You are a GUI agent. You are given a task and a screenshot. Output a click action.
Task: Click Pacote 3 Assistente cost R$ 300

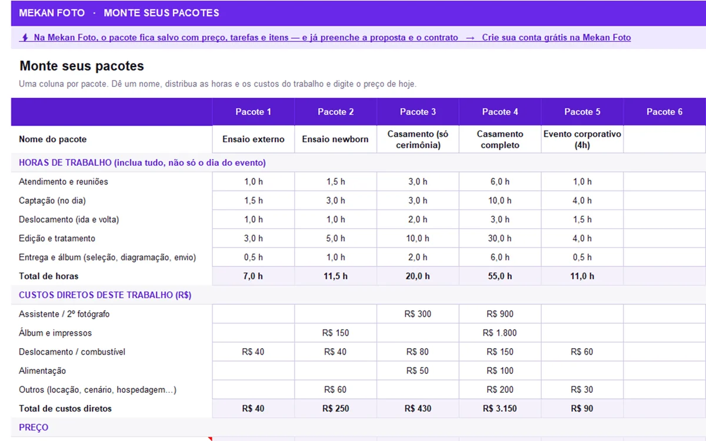pos(418,314)
